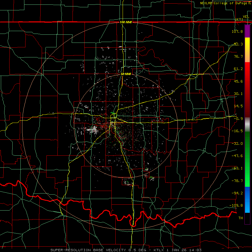The image size is (252, 252).
Task: Select the 76.7 scale value
Action: (238, 56)
